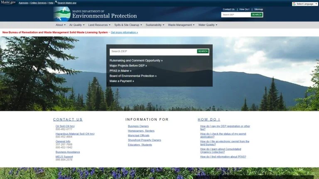Screen dimensions: 319x179
Task: Open How Do I in header
Action: pos(244,10)
